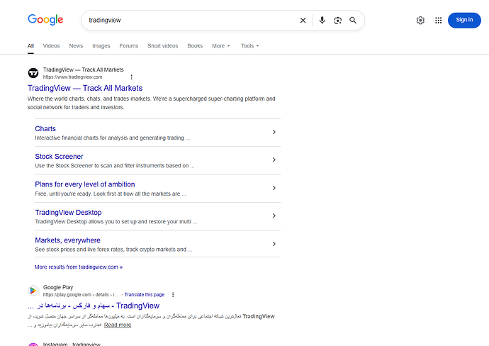Switch to Forums tab

[129, 46]
